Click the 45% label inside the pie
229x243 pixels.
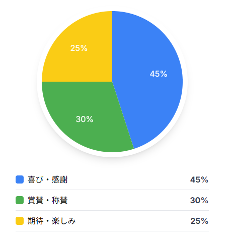159,74
